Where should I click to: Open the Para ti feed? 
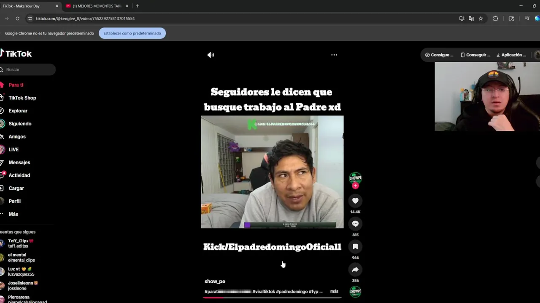[16, 85]
